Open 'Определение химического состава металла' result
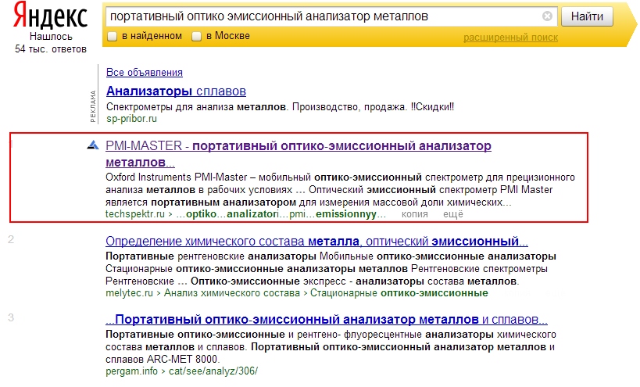Screen dimensions: 640x387 click(x=316, y=242)
